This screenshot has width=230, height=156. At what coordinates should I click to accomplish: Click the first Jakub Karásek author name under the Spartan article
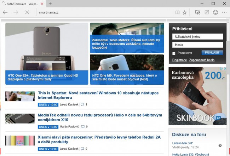(69, 104)
